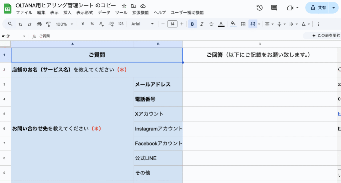This screenshot has height=183, width=341.
Task: Star this spreadsheet document
Action: click(x=124, y=6)
